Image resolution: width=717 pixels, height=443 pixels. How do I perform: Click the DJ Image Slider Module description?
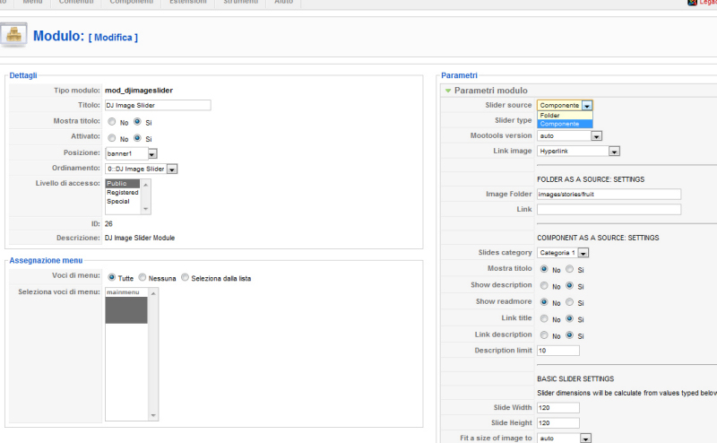[x=140, y=238]
